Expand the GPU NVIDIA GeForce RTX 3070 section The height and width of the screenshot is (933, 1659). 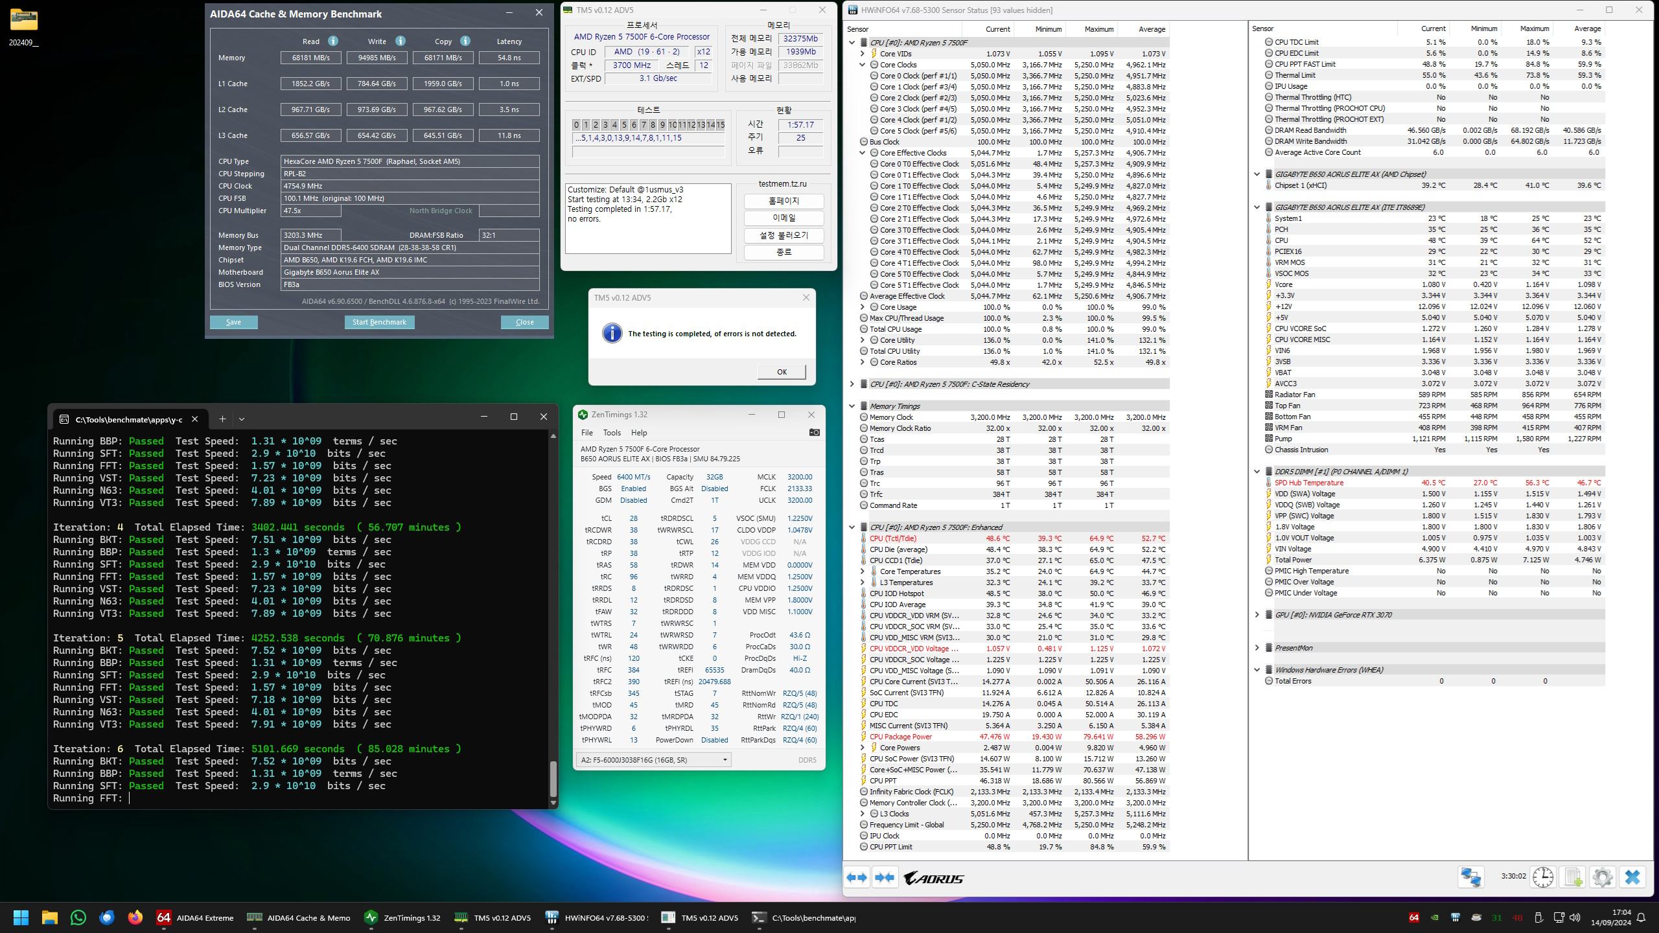[x=1257, y=615]
